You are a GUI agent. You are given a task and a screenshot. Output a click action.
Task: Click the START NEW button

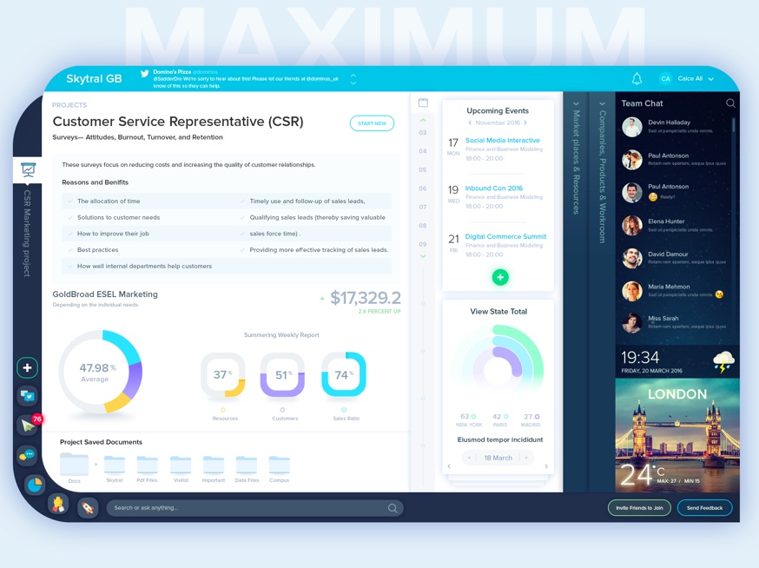(372, 123)
